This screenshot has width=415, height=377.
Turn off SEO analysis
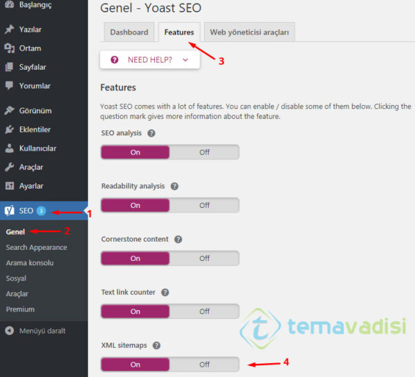point(204,152)
